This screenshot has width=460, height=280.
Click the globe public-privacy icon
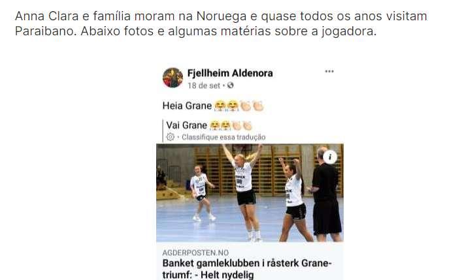[230, 86]
